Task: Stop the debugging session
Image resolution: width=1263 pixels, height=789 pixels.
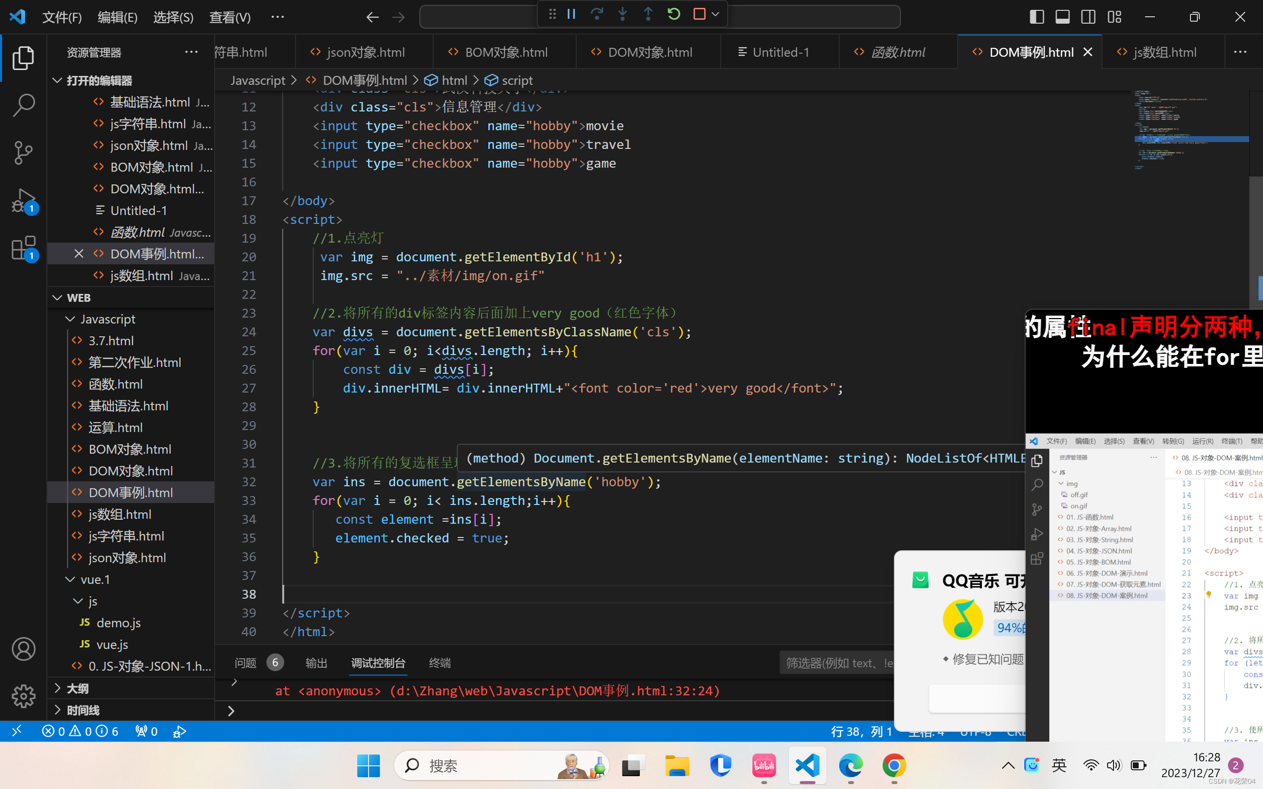Action: coord(700,15)
